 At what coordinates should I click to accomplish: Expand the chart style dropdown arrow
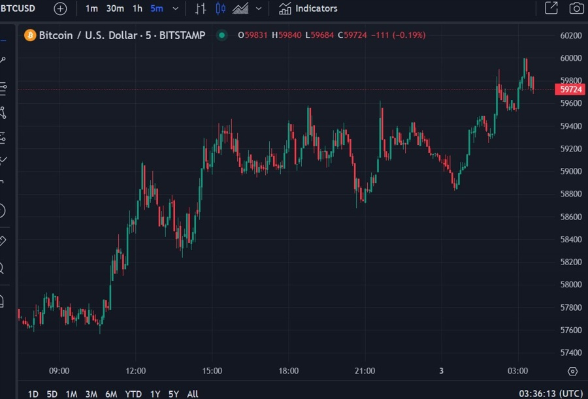[x=258, y=8]
